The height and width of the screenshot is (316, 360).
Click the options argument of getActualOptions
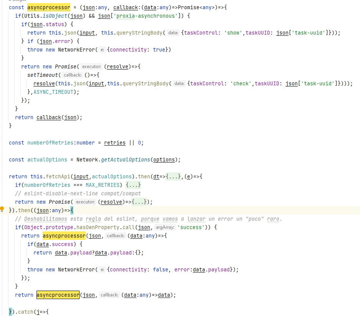(x=164, y=160)
